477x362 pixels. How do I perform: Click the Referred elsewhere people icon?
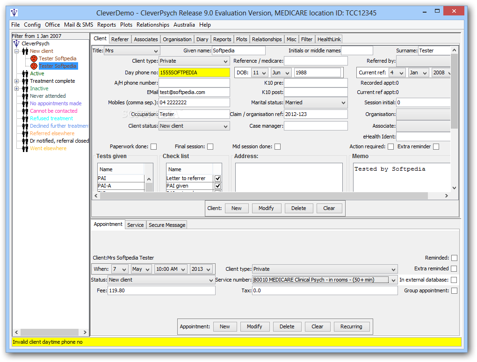25,133
